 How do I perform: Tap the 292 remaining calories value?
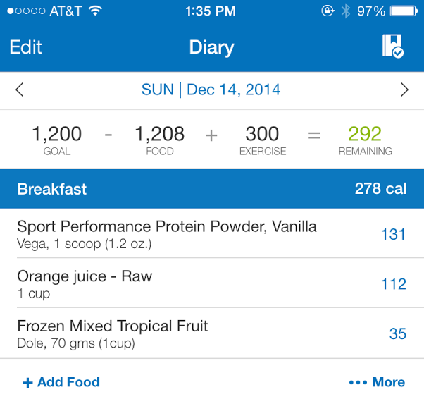[x=365, y=134]
